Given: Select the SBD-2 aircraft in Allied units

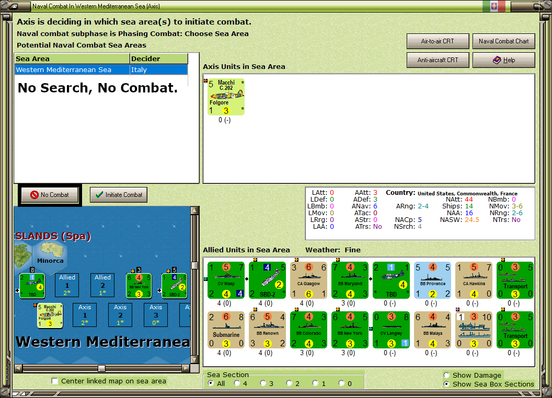Looking at the screenshot, I should (x=267, y=280).
